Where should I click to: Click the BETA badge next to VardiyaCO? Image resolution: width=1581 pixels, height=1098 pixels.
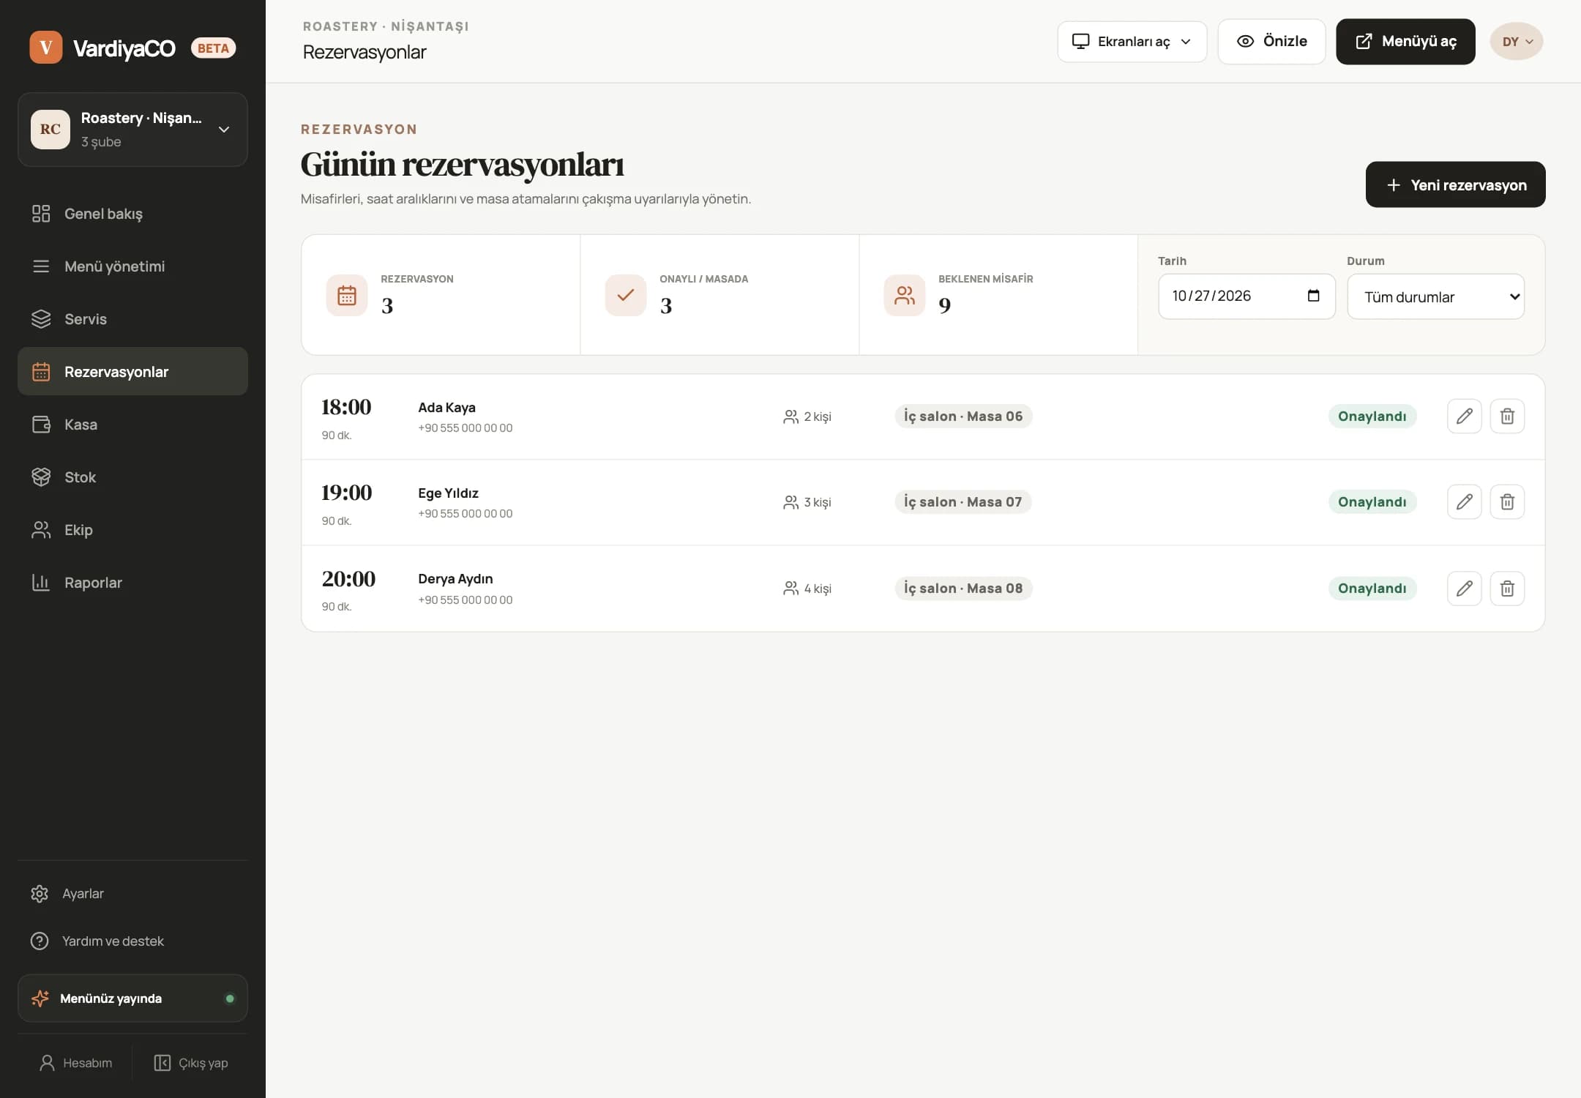click(x=213, y=48)
